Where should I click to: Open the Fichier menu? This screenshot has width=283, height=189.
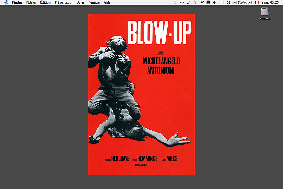31,2
